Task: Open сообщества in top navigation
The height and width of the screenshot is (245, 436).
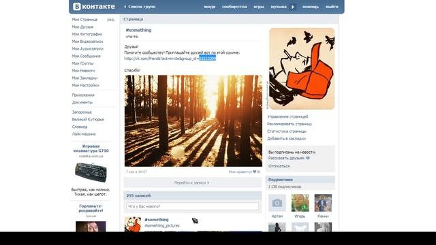Action: (234, 7)
